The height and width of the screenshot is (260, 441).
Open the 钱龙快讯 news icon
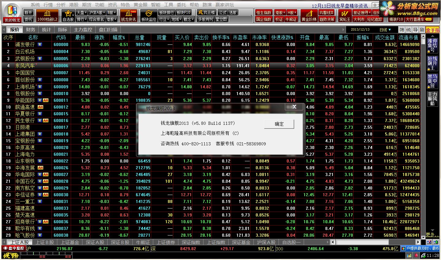coord(128,16)
